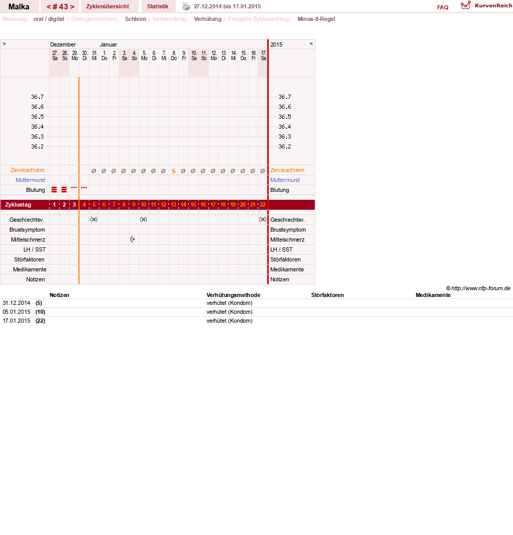This screenshot has height=535, width=513.
Task: Click the right Muttermund row label
Action: [285, 180]
